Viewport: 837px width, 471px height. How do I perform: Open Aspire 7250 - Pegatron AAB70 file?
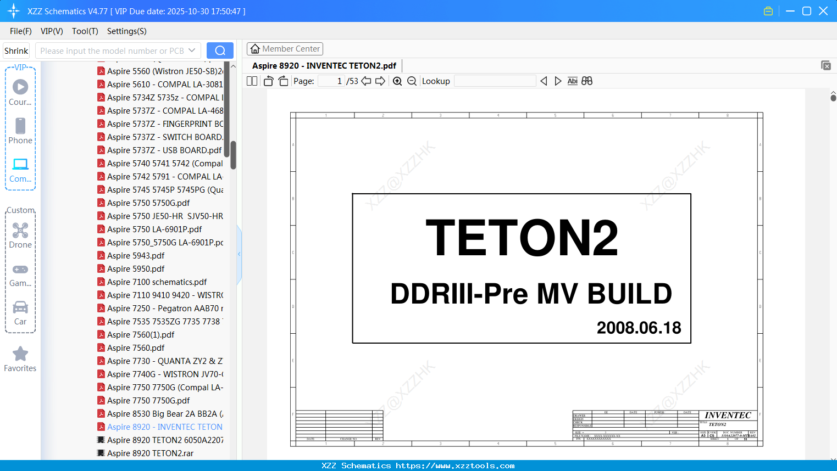(x=160, y=309)
